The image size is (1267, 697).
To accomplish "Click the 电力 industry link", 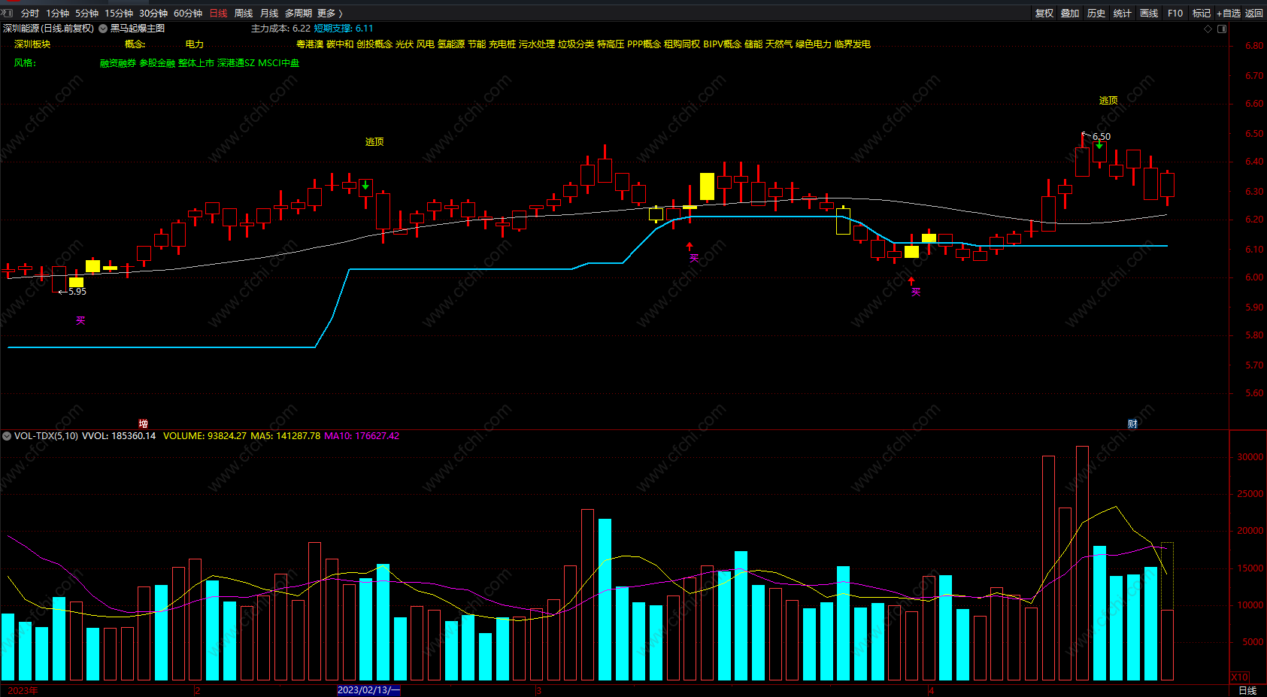I will (x=195, y=44).
